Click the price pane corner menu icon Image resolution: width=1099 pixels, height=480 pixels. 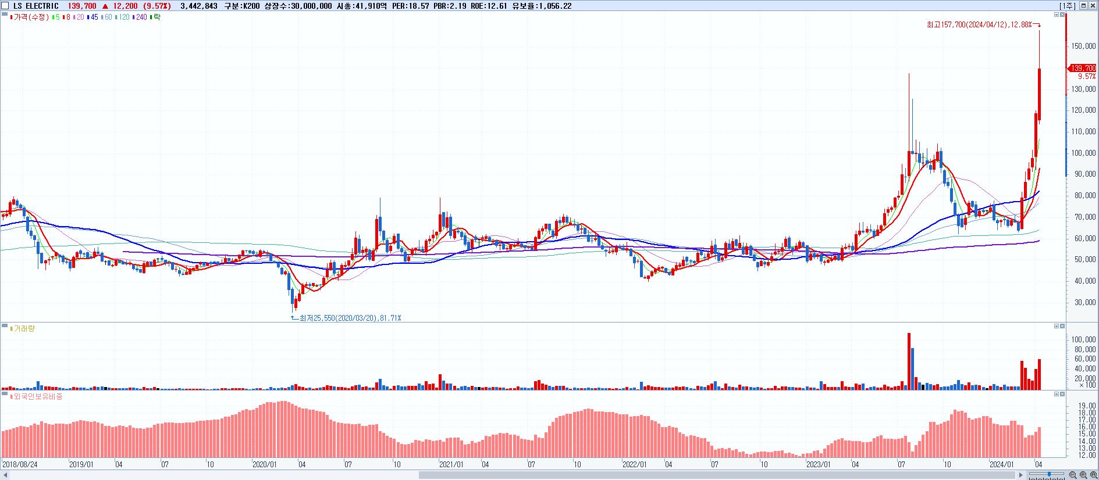pyautogui.click(x=4, y=15)
